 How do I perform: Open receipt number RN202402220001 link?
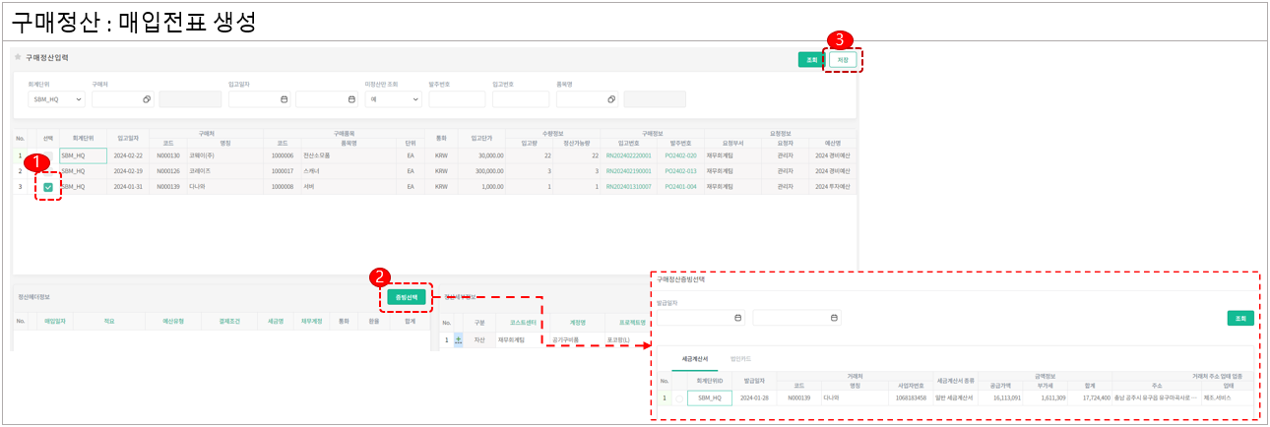tap(628, 155)
